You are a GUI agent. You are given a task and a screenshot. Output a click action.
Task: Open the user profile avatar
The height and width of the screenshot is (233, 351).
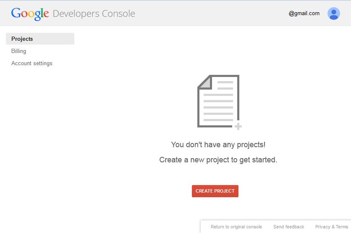[x=333, y=13]
